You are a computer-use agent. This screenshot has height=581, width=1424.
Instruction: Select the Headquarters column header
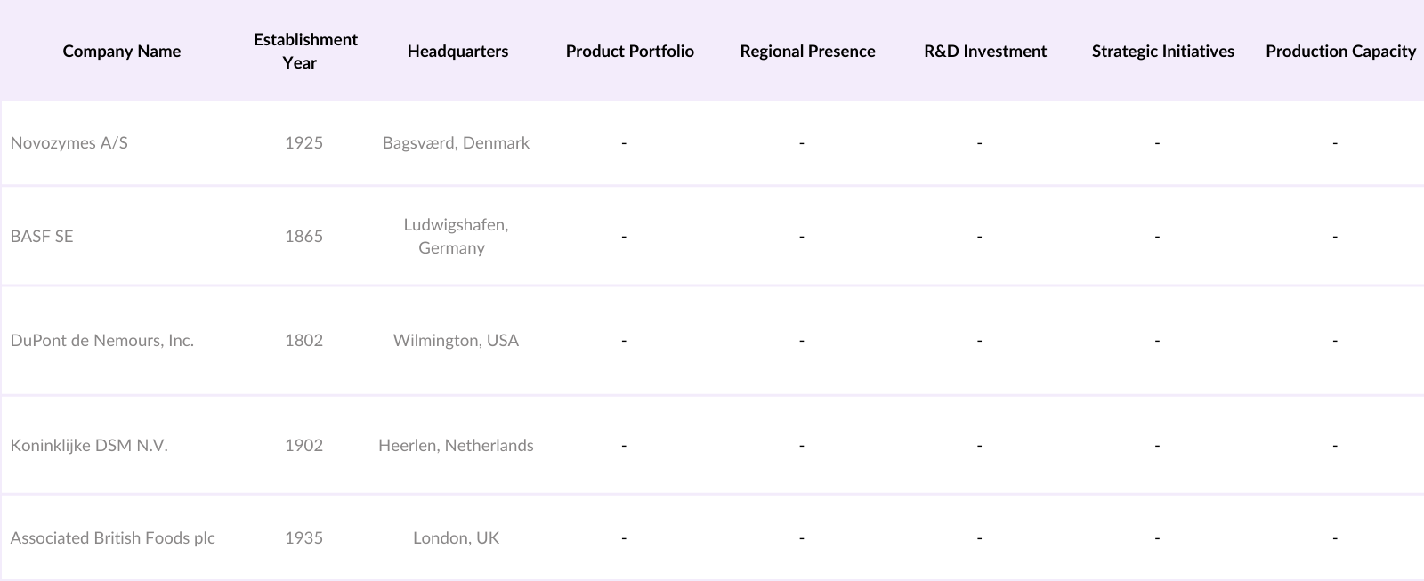[457, 52]
